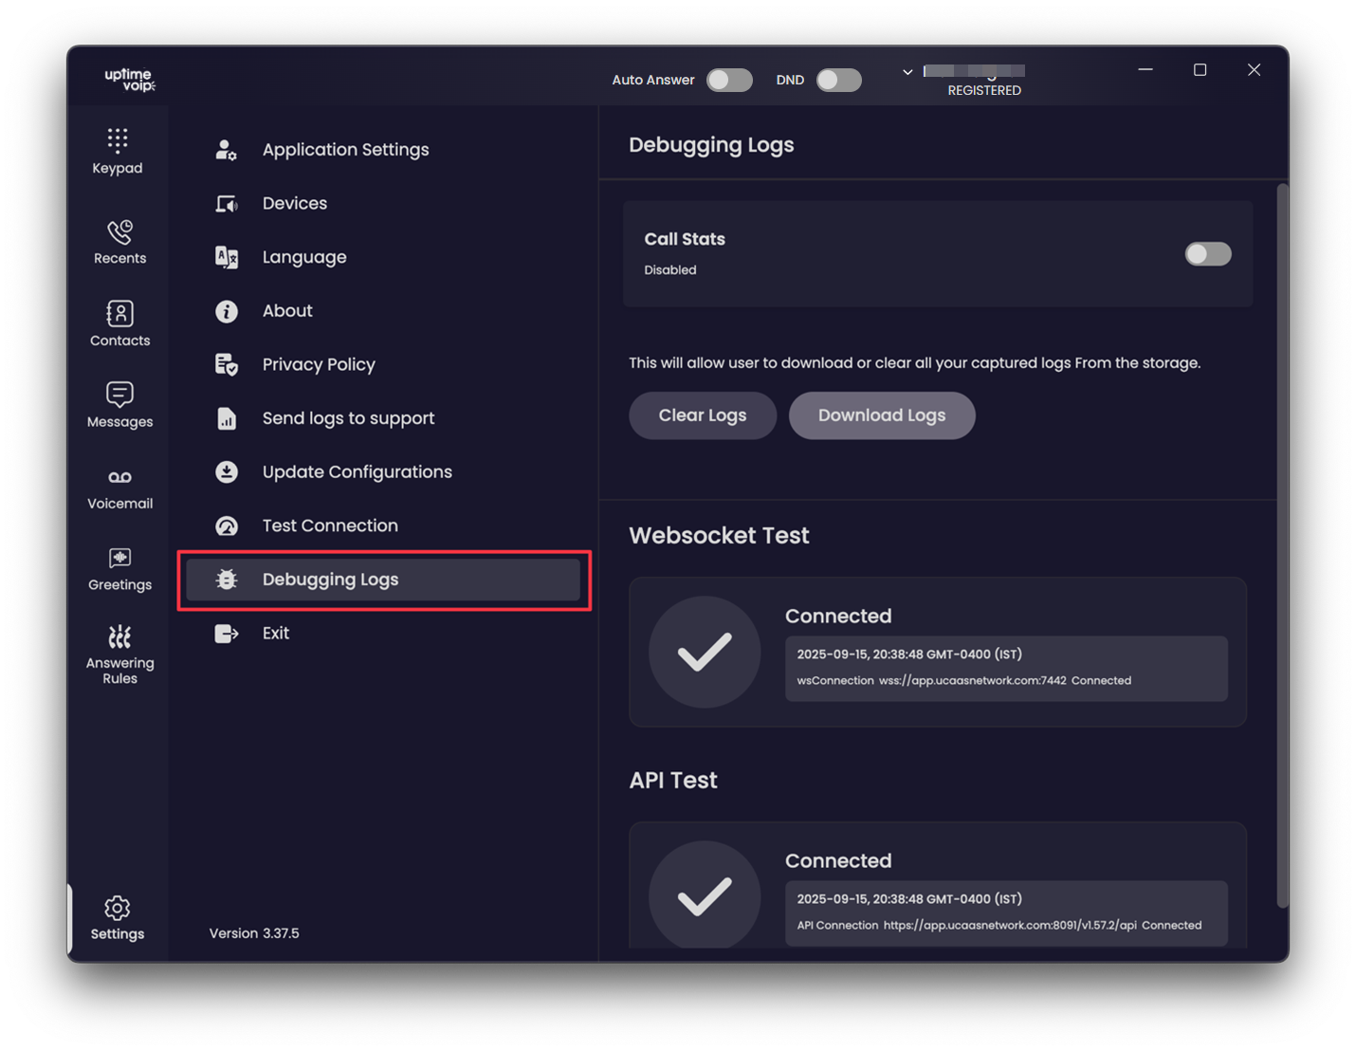Open Greetings icon in sidebar
The image size is (1356, 1051).
[119, 558]
